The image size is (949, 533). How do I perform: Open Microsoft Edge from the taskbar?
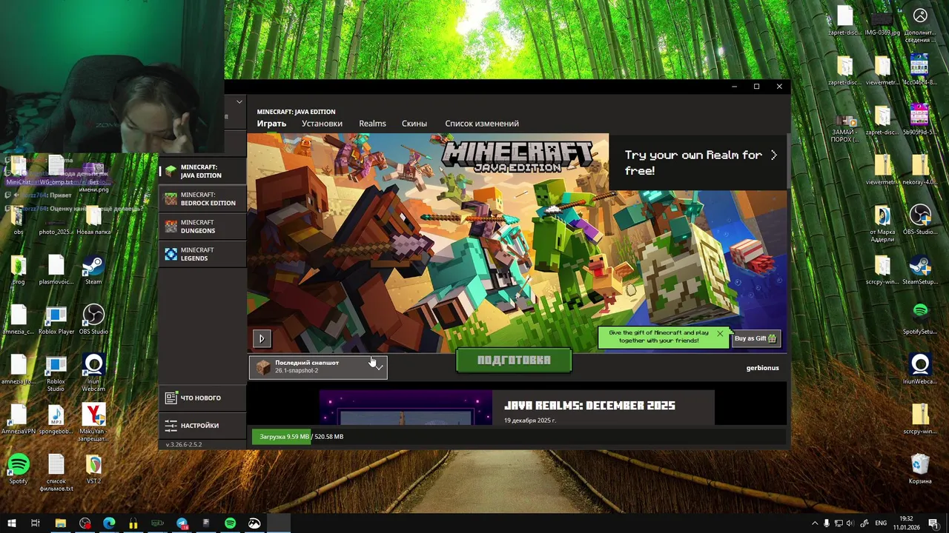(x=109, y=523)
